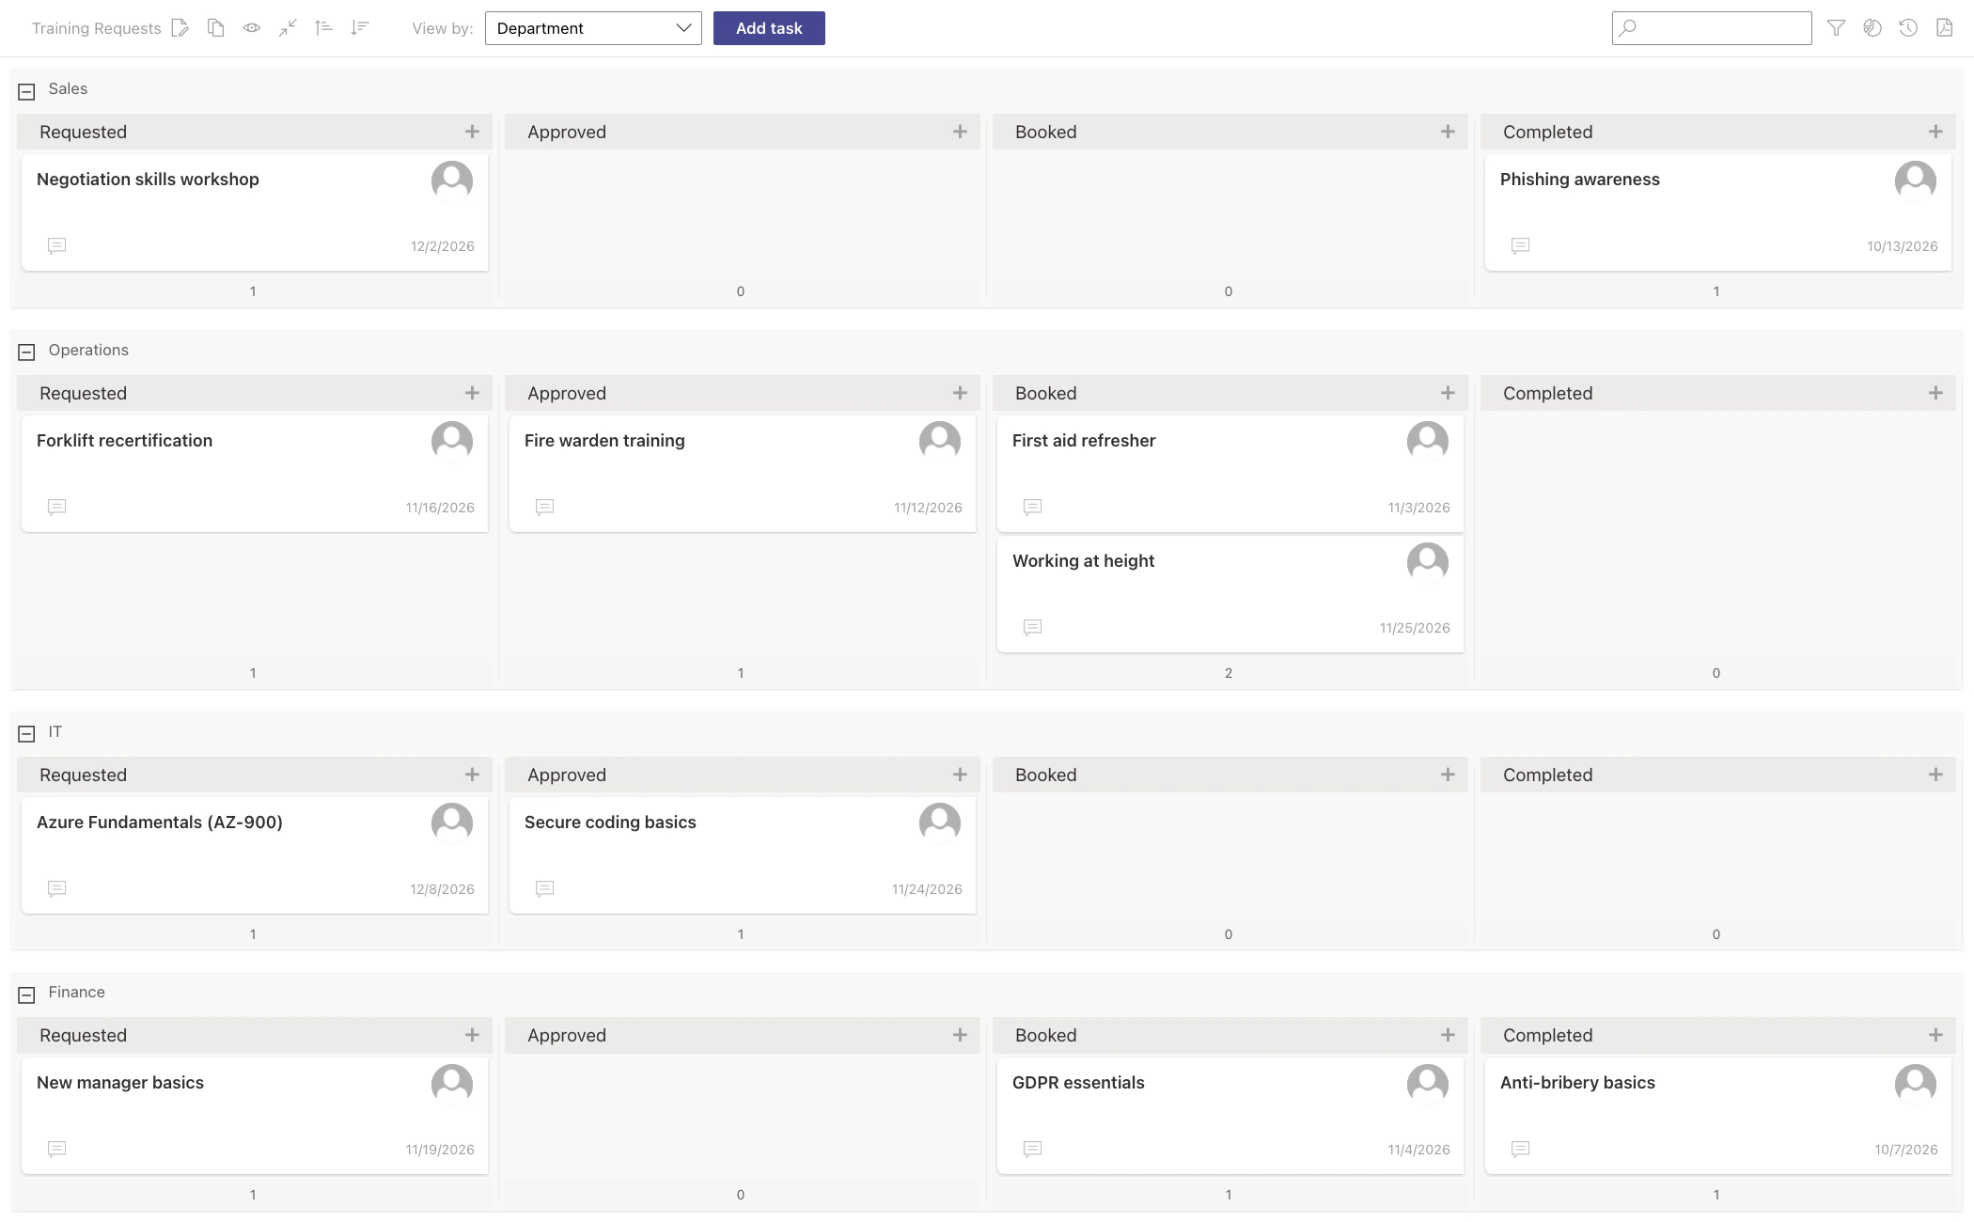Open the Secure coding basics card
Screen dimensions: 1974x1222
coord(743,855)
